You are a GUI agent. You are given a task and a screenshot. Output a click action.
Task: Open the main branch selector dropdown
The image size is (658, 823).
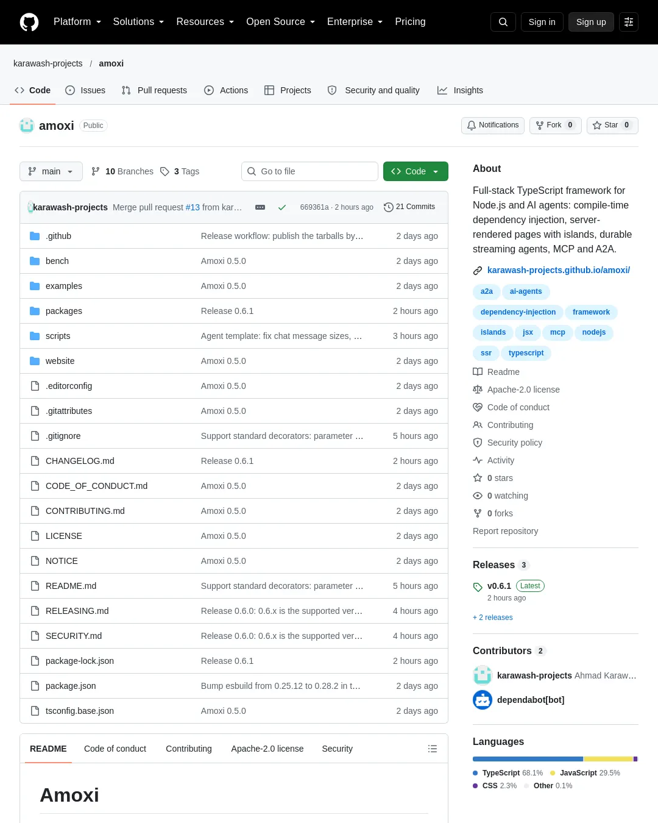pos(51,171)
